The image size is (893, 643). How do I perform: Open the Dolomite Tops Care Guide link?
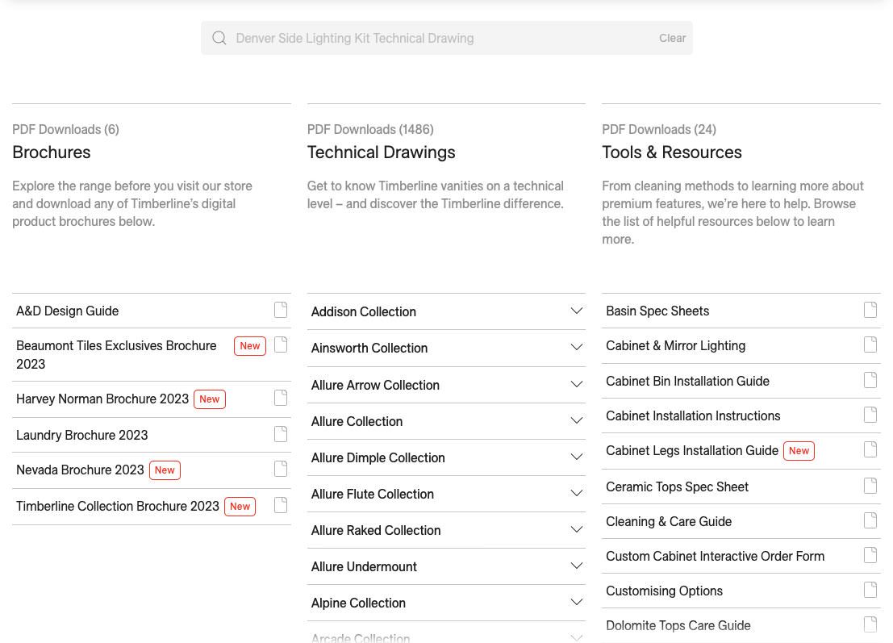click(678, 626)
